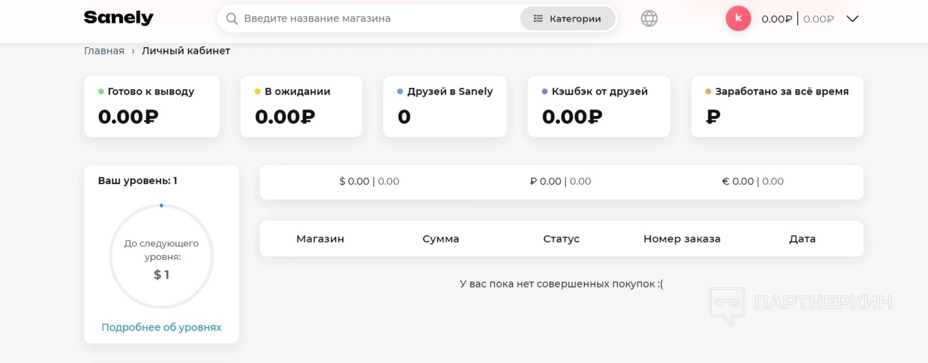
Task: Select the Кэшбэк от друзей card
Action: coord(599,106)
